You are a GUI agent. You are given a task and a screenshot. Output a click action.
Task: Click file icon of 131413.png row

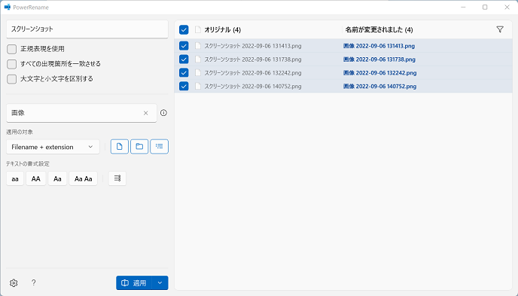click(x=197, y=46)
